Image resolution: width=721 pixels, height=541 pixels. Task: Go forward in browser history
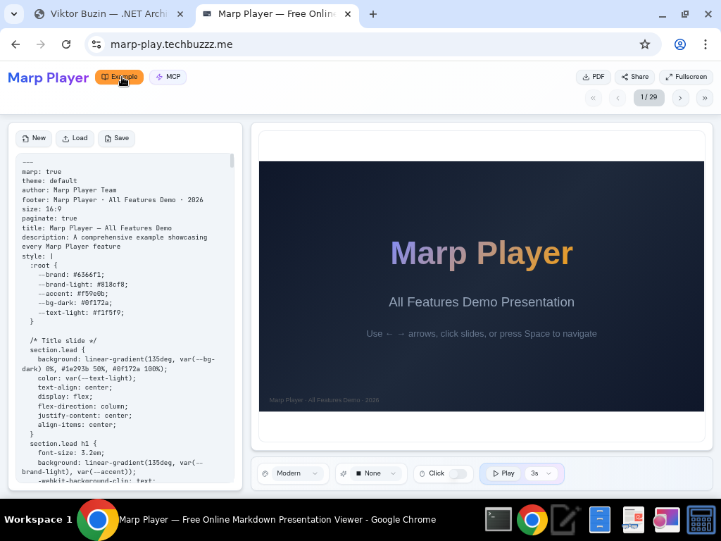41,44
